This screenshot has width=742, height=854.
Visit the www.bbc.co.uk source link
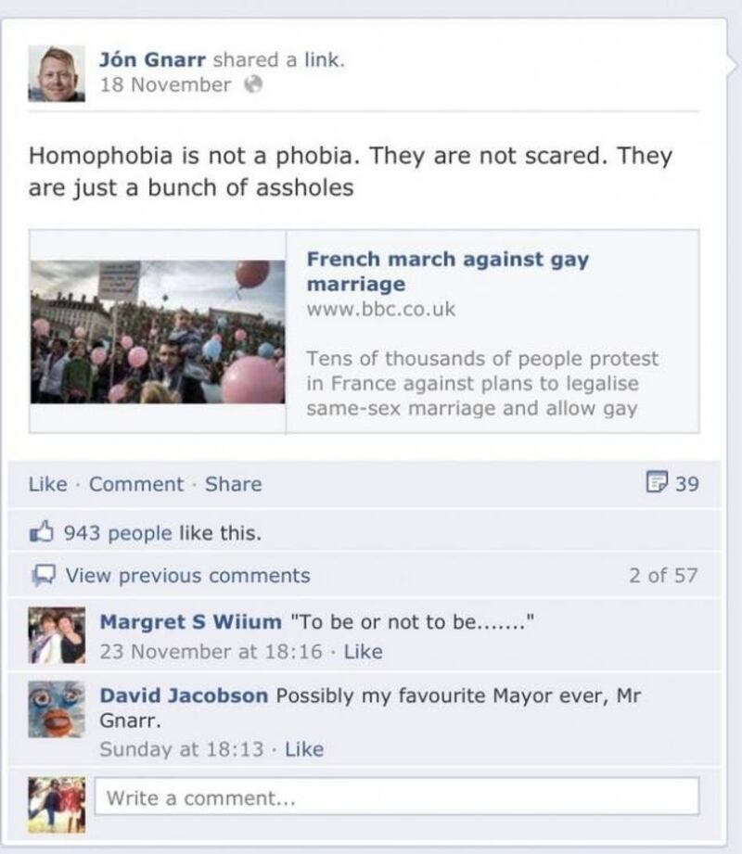pos(381,309)
